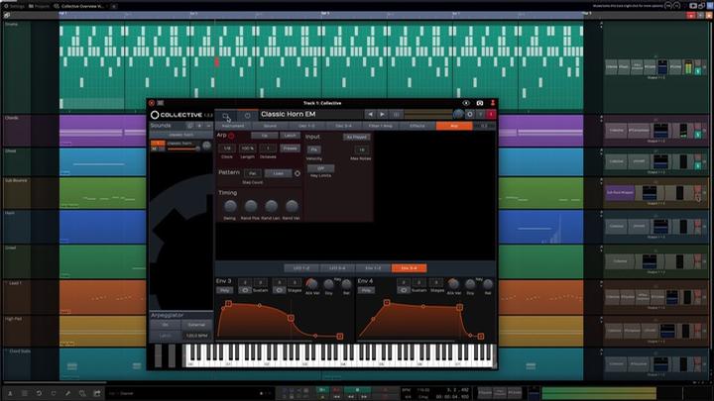
Task: Click the camera snapshot icon in title bar
Action: coord(480,103)
